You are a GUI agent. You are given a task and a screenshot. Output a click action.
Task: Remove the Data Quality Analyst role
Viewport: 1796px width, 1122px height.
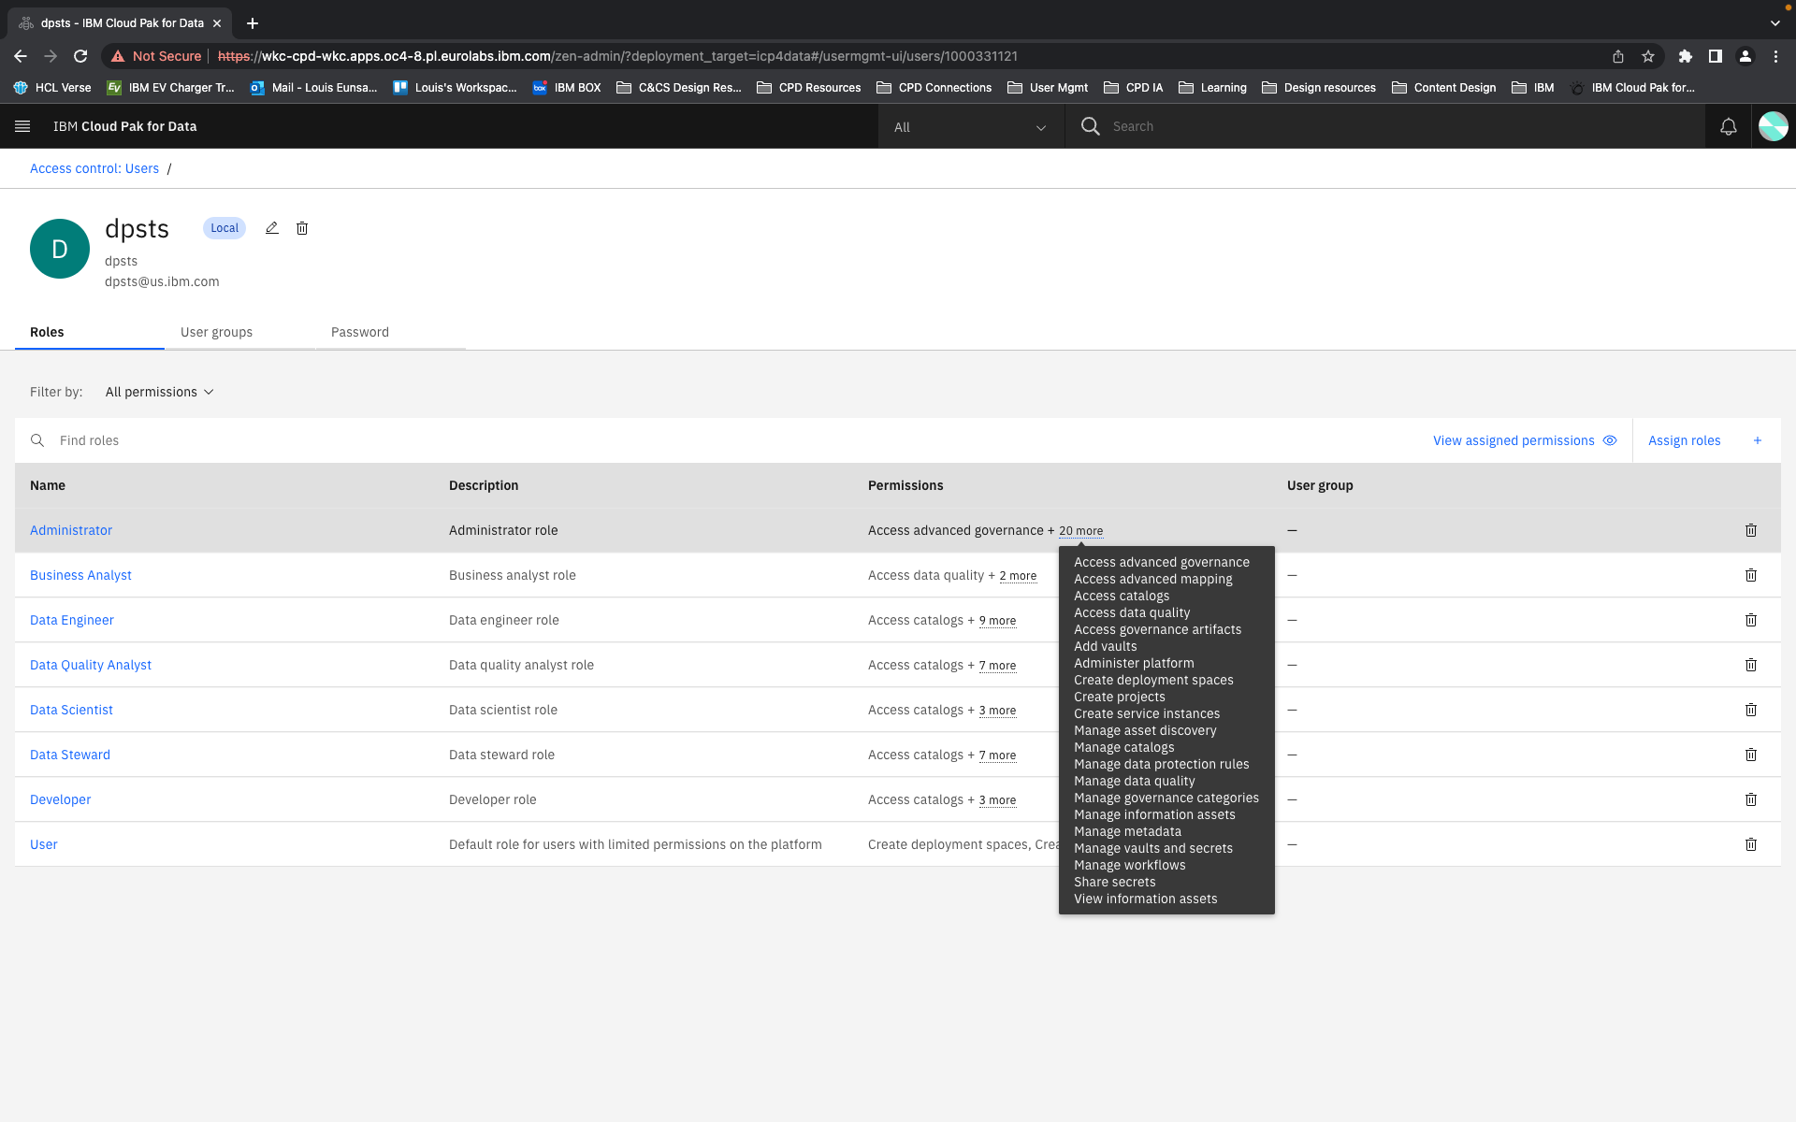pyautogui.click(x=1750, y=665)
